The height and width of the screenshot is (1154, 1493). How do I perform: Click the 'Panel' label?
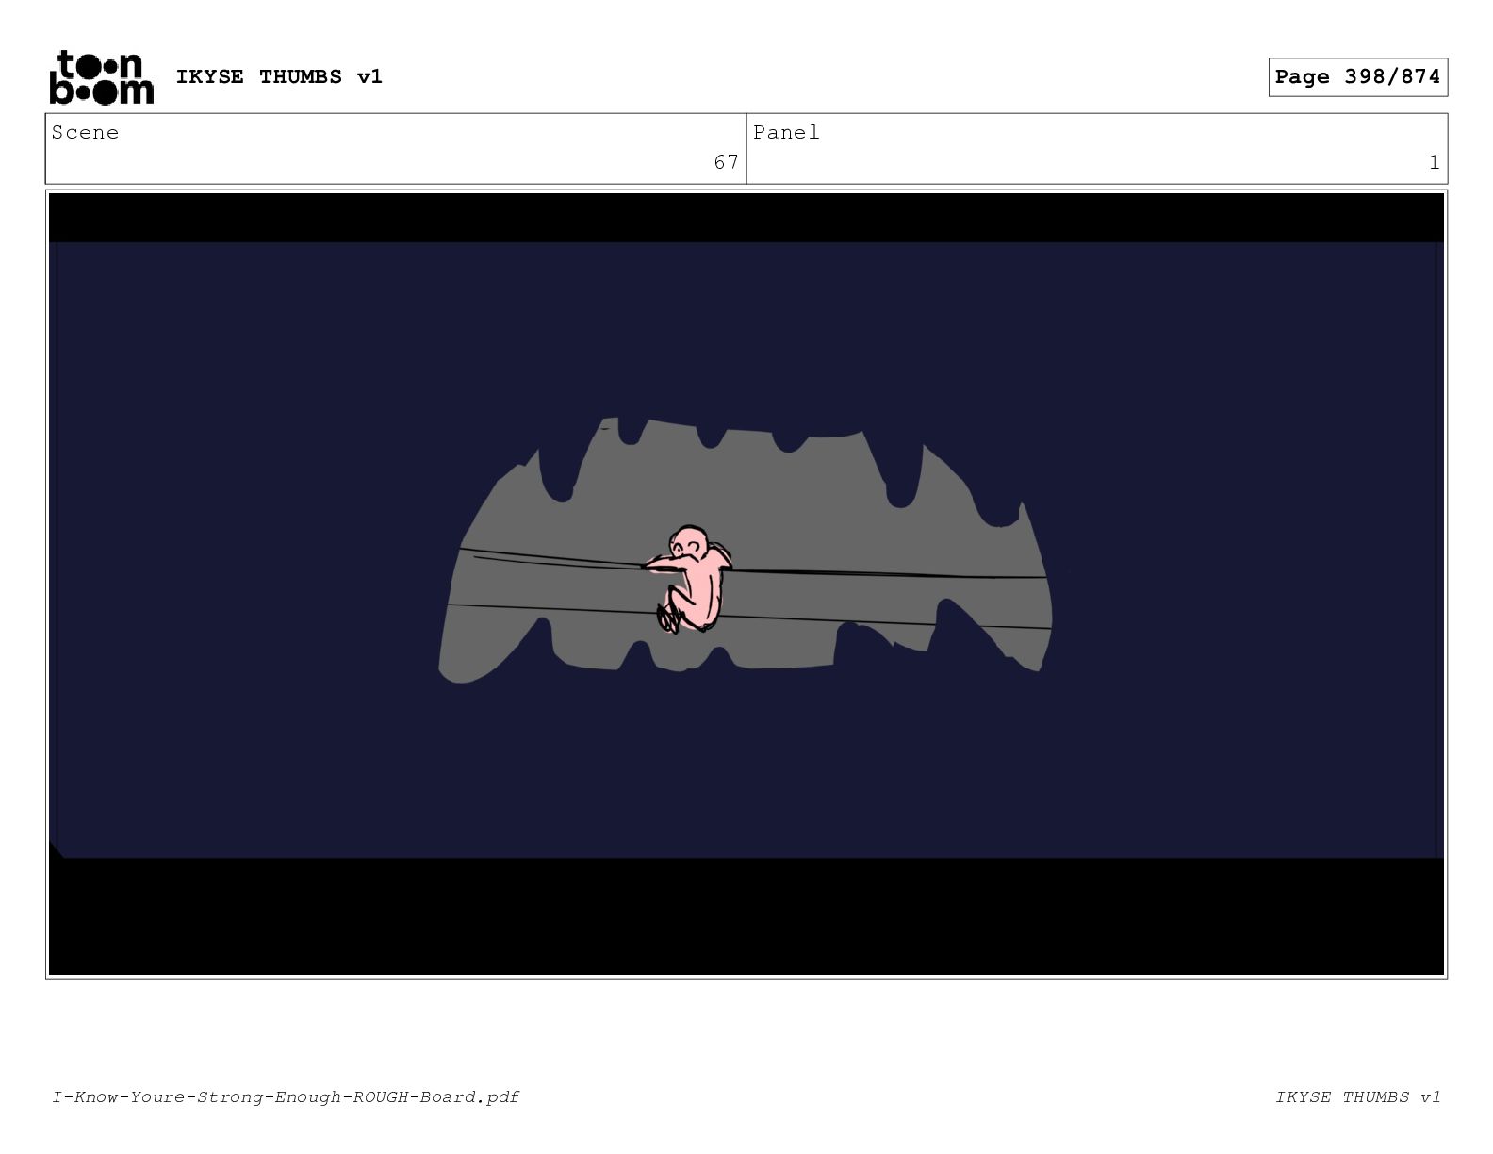786,133
